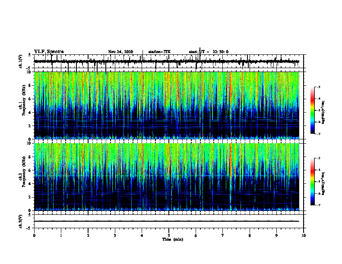Click the "10" top frequency tick of ch.2 spectrogram
Screen dimensions: 342x264
[x=29, y=144]
